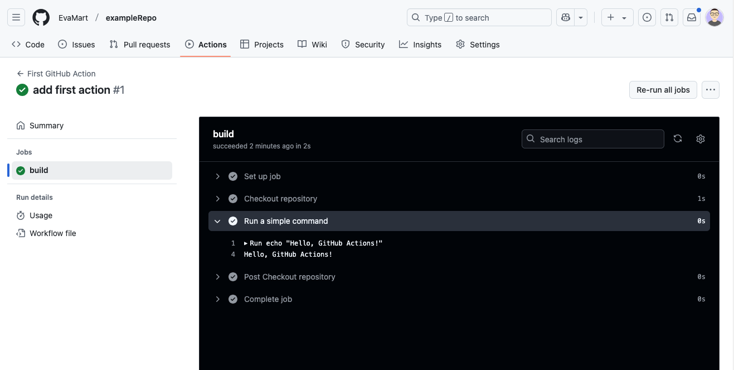Open your profile avatar menu
Image resolution: width=734 pixels, height=370 pixels.
pos(714,17)
